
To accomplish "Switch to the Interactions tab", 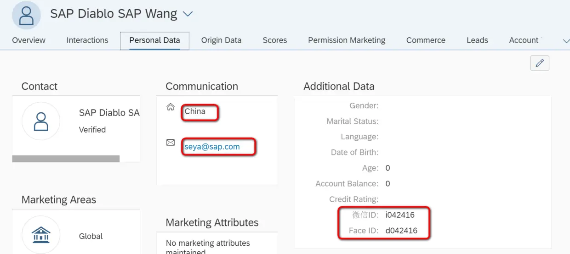I will pos(87,40).
